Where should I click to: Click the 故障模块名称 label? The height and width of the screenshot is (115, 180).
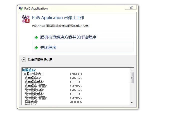click(x=34, y=90)
